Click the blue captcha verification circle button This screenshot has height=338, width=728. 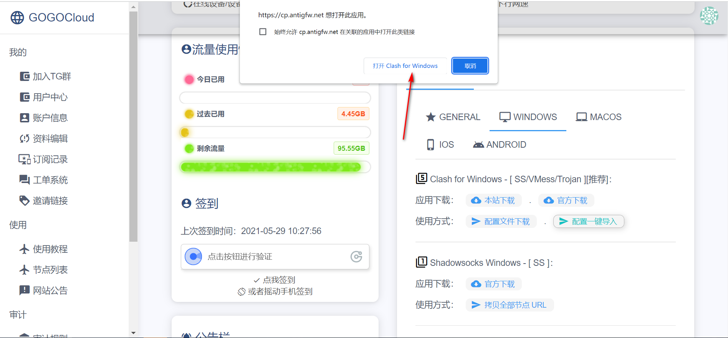click(194, 257)
